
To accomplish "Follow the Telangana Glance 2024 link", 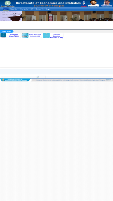I will point(14,36).
